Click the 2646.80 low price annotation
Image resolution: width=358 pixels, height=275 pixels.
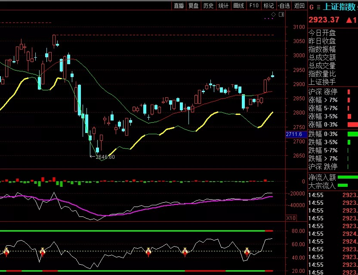(105, 157)
